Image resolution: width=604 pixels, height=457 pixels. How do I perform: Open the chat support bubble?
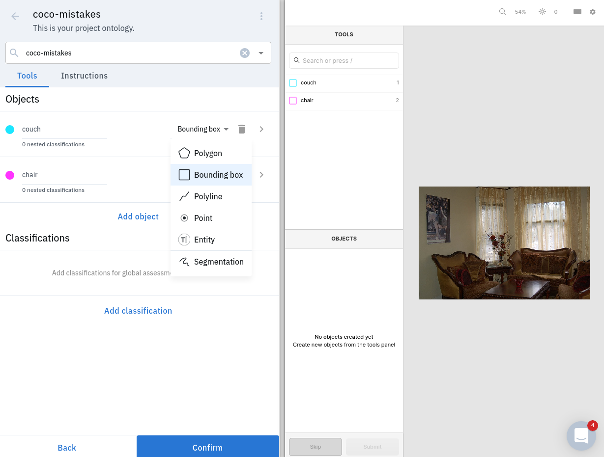581,436
